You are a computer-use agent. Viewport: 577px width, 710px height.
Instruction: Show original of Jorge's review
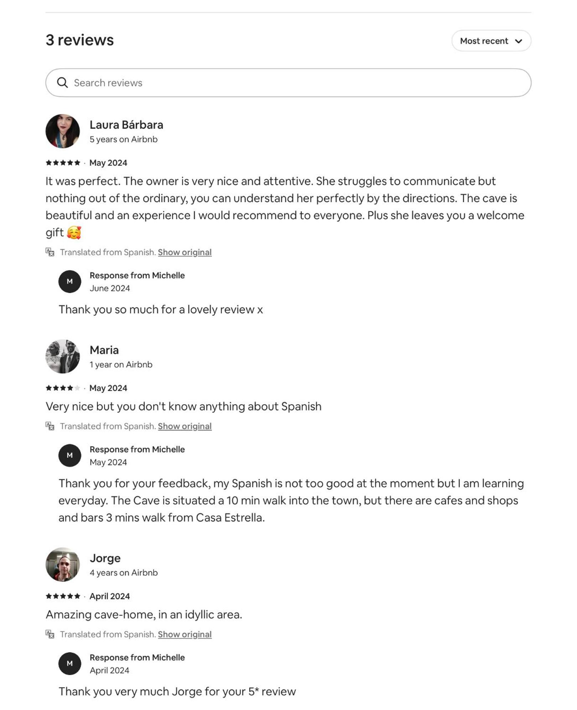click(x=184, y=634)
